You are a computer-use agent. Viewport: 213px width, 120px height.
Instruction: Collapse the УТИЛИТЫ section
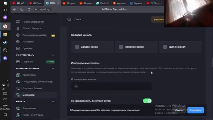point(53,102)
